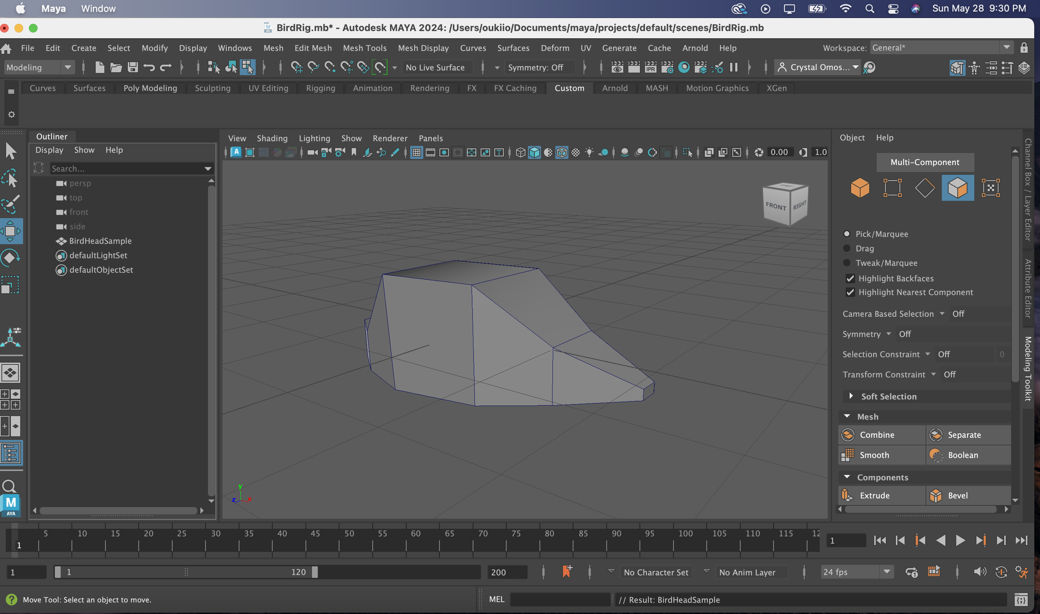The width and height of the screenshot is (1040, 614).
Task: Click the Combine mesh icon
Action: (848, 435)
